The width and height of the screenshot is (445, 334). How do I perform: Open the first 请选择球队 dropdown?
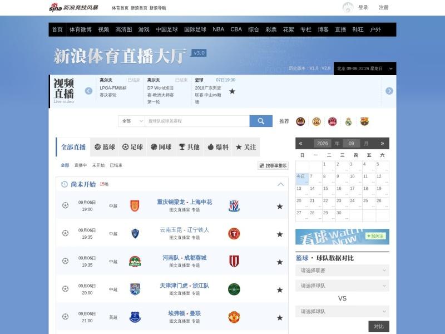click(x=342, y=286)
